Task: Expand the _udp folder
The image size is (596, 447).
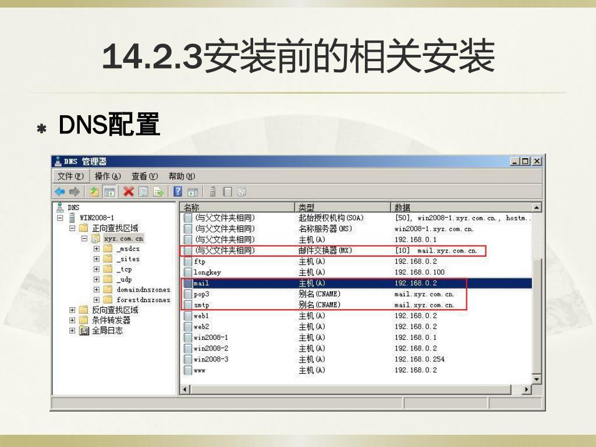Action: tap(97, 280)
